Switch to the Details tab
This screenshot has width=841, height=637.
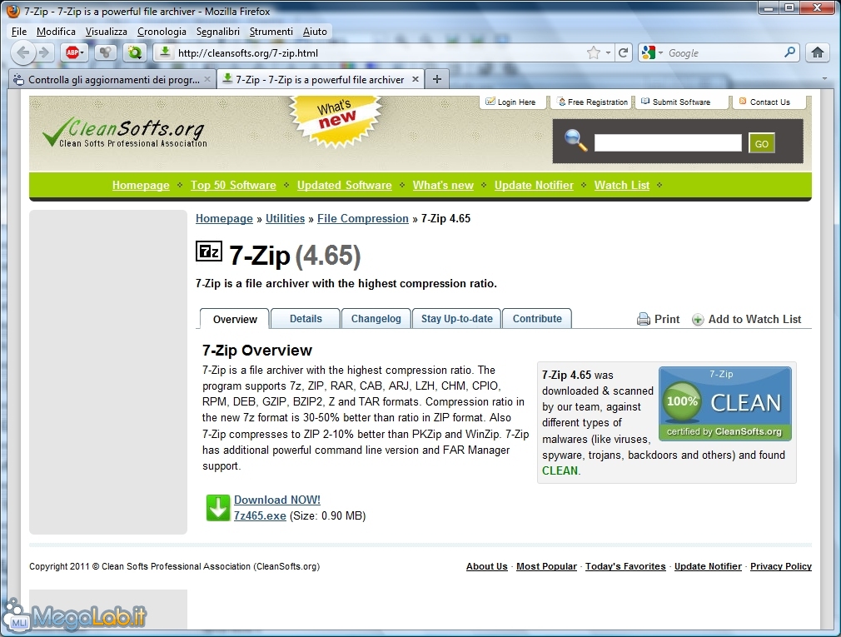(x=306, y=319)
